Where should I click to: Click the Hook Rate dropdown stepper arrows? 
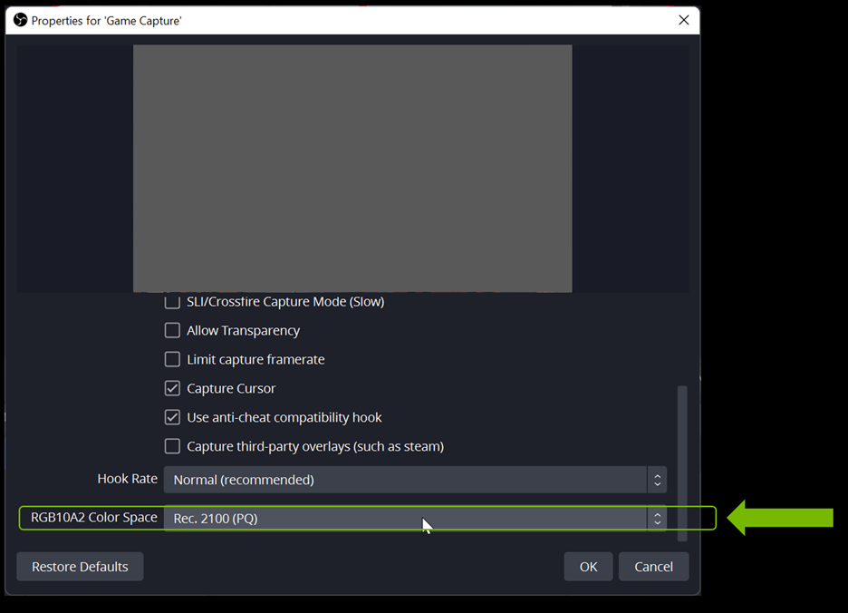tap(658, 479)
